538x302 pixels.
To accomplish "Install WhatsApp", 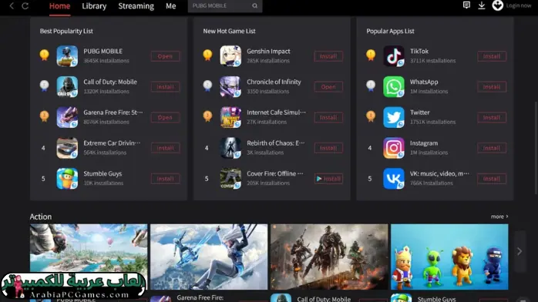I will point(492,87).
